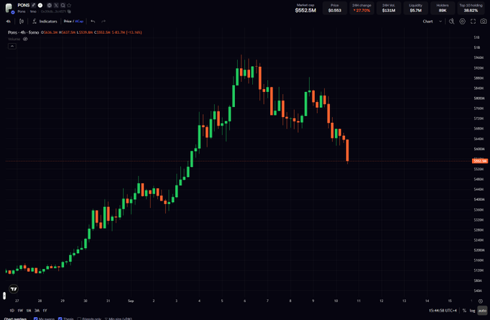Click the PONS token logo
This screenshot has width=490, height=320.
[x=9, y=8]
